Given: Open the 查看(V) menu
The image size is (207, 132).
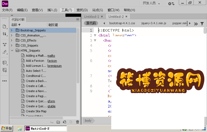Looking at the screenshot, I should pyautogui.click(x=37, y=10).
